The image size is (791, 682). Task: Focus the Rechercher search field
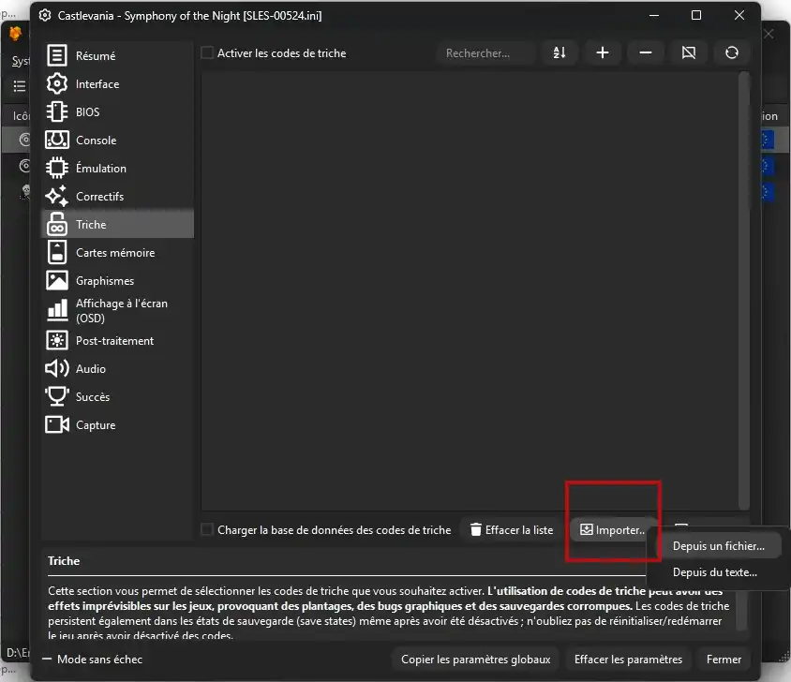tap(485, 53)
